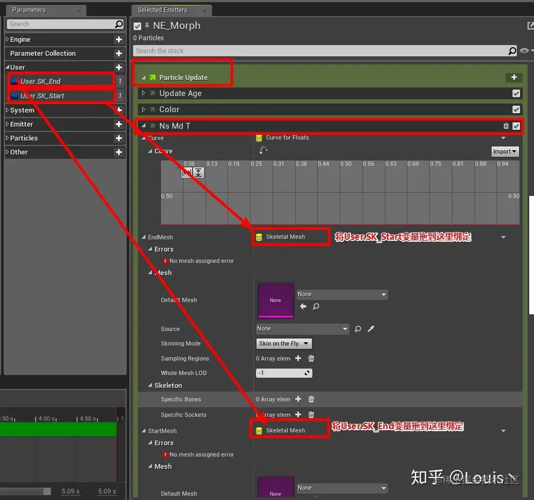Add a Sampling Regions array element

click(x=298, y=358)
